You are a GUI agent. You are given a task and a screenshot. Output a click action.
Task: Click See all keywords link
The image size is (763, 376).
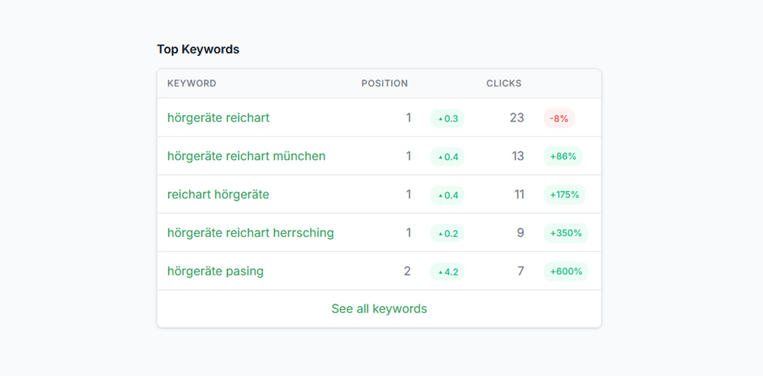379,309
